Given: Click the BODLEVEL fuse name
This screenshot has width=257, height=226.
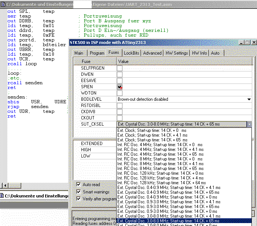Looking at the screenshot, I should 91,99.
